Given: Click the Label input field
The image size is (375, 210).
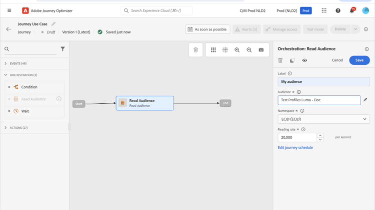Looking at the screenshot, I should pyautogui.click(x=323, y=82).
